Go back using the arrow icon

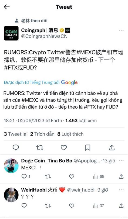point(6,7)
